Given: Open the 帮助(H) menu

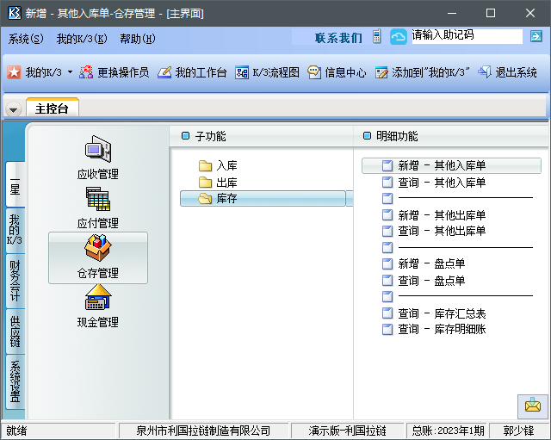Looking at the screenshot, I should (138, 39).
